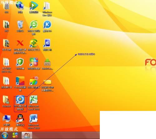The width and height of the screenshot is (156, 139).
Task: Select the red X JPG converter icon
Action: coord(20,46)
